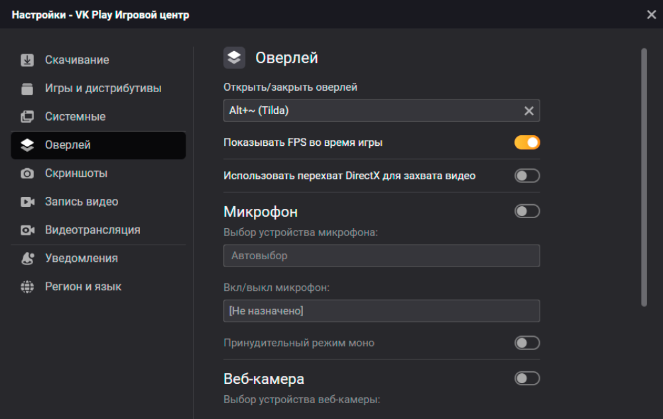The height and width of the screenshot is (419, 663).
Task: Open the Скачивание settings section
Action: point(77,60)
